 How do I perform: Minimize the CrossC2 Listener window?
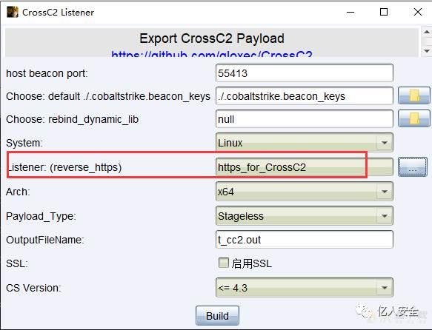pos(350,12)
